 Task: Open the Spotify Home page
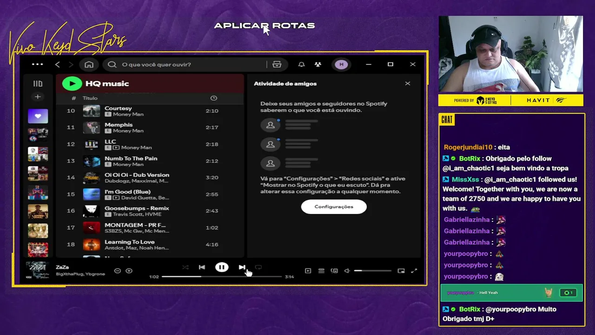pyautogui.click(x=89, y=64)
